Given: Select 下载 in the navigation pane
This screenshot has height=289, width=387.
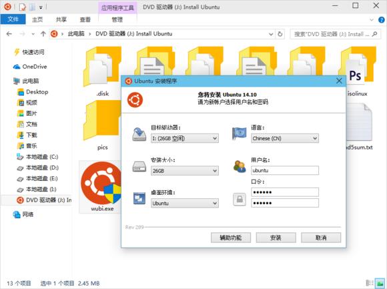Looking at the screenshot, I should pyautogui.click(x=31, y=135).
